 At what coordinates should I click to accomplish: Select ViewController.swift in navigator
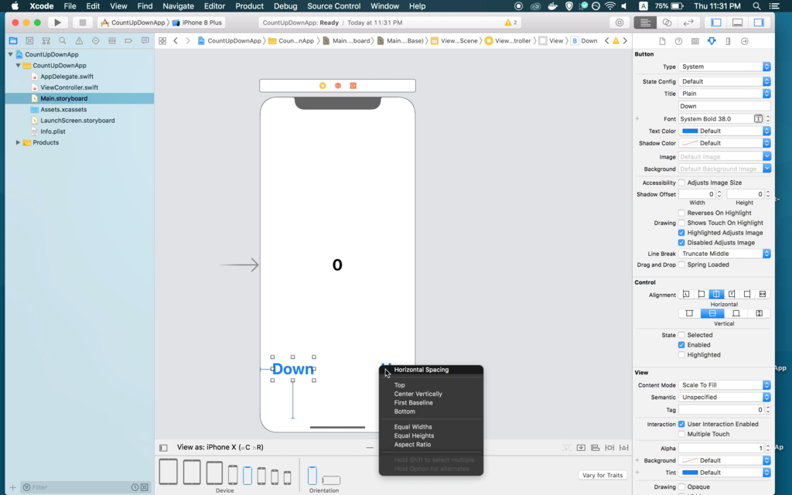point(69,87)
